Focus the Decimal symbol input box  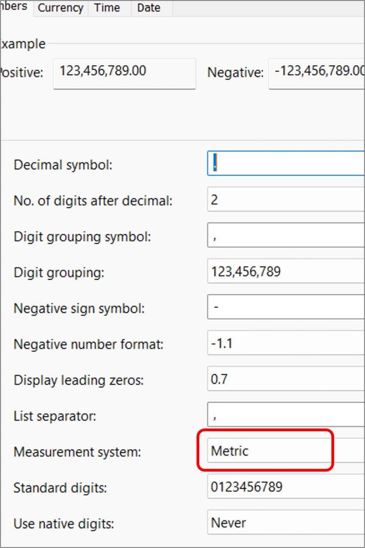[286, 164]
